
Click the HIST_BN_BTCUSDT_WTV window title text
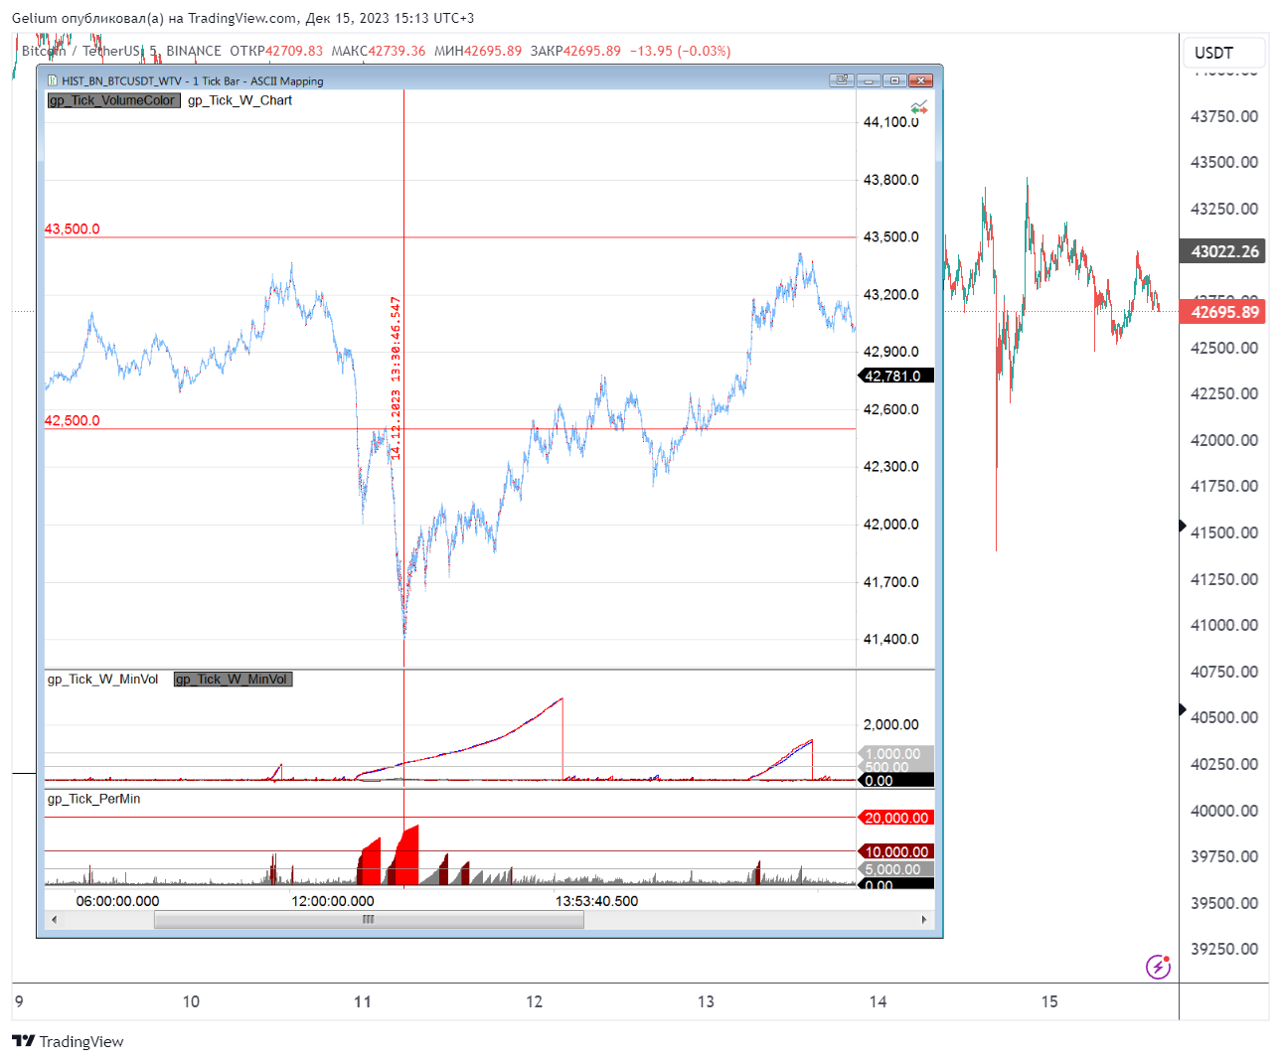193,81
